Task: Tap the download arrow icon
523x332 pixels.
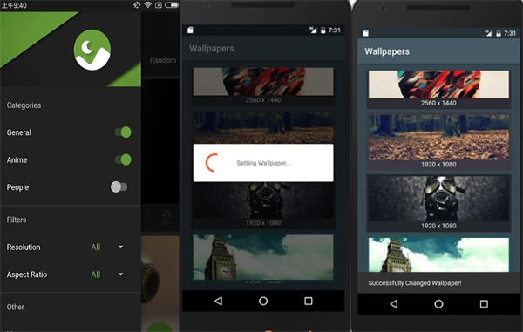Action: pyautogui.click(x=166, y=217)
